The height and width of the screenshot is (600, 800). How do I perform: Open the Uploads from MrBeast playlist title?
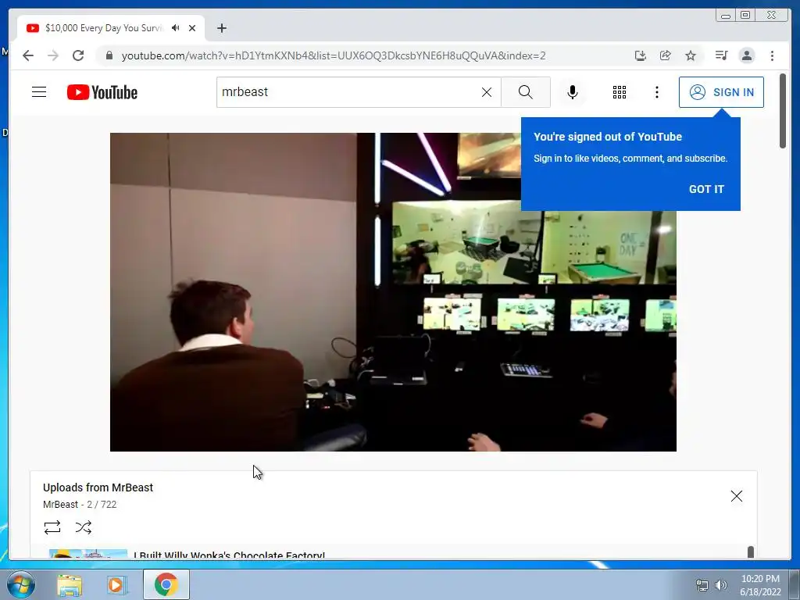click(98, 487)
